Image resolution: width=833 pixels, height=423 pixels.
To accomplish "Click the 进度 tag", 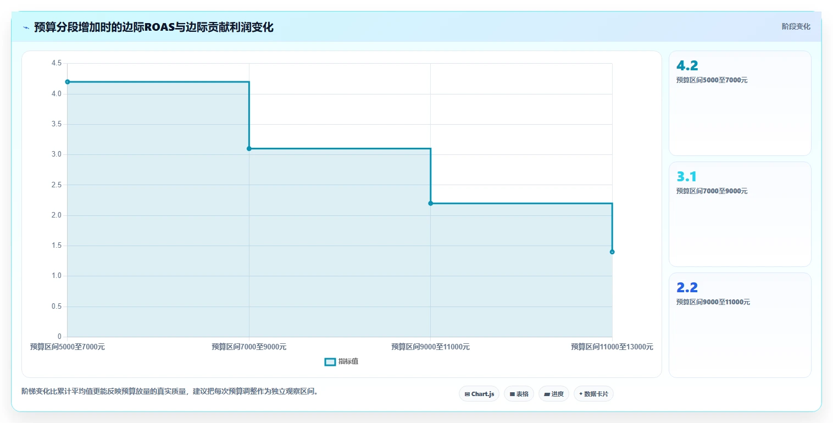I will coord(554,394).
